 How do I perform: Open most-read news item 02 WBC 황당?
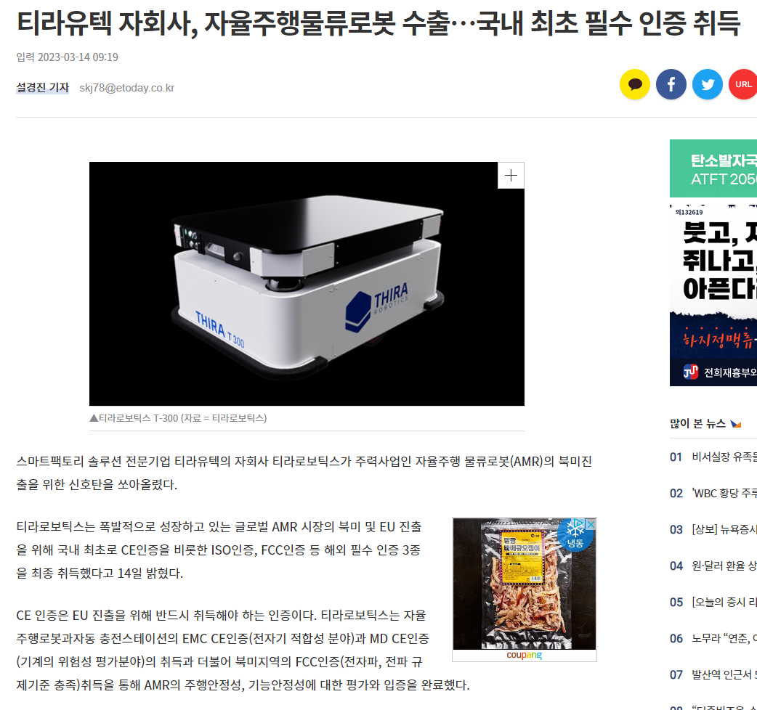[x=713, y=493]
